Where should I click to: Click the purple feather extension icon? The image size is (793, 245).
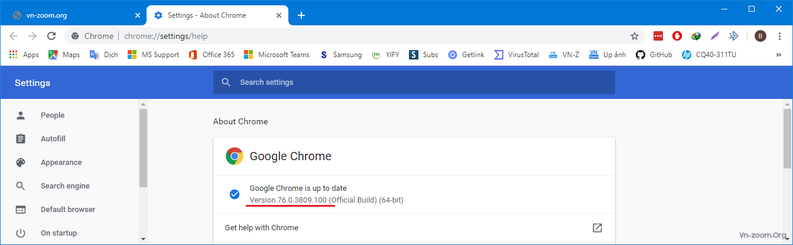pos(715,36)
